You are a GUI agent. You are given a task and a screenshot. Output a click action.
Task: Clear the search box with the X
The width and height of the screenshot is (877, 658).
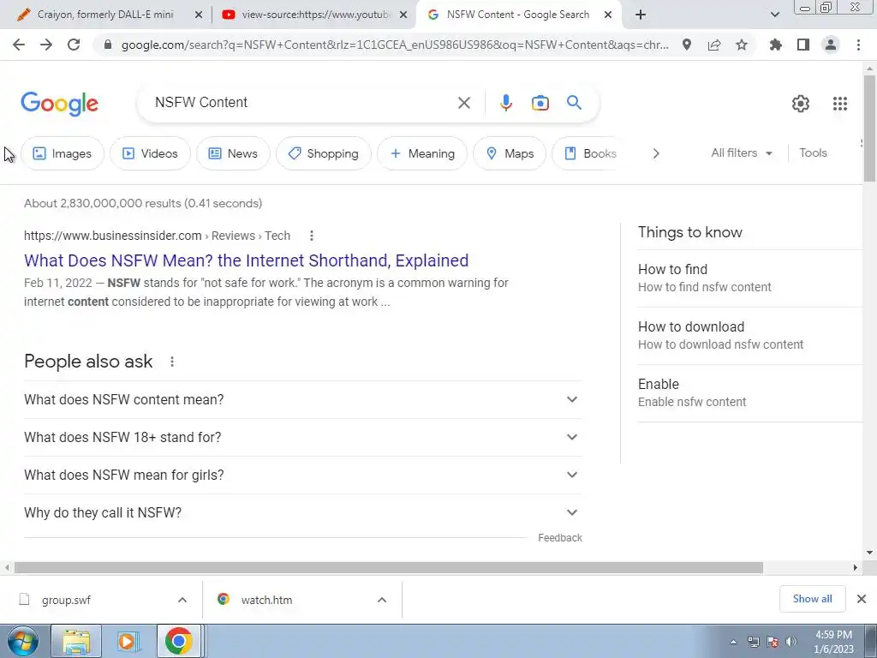(463, 103)
